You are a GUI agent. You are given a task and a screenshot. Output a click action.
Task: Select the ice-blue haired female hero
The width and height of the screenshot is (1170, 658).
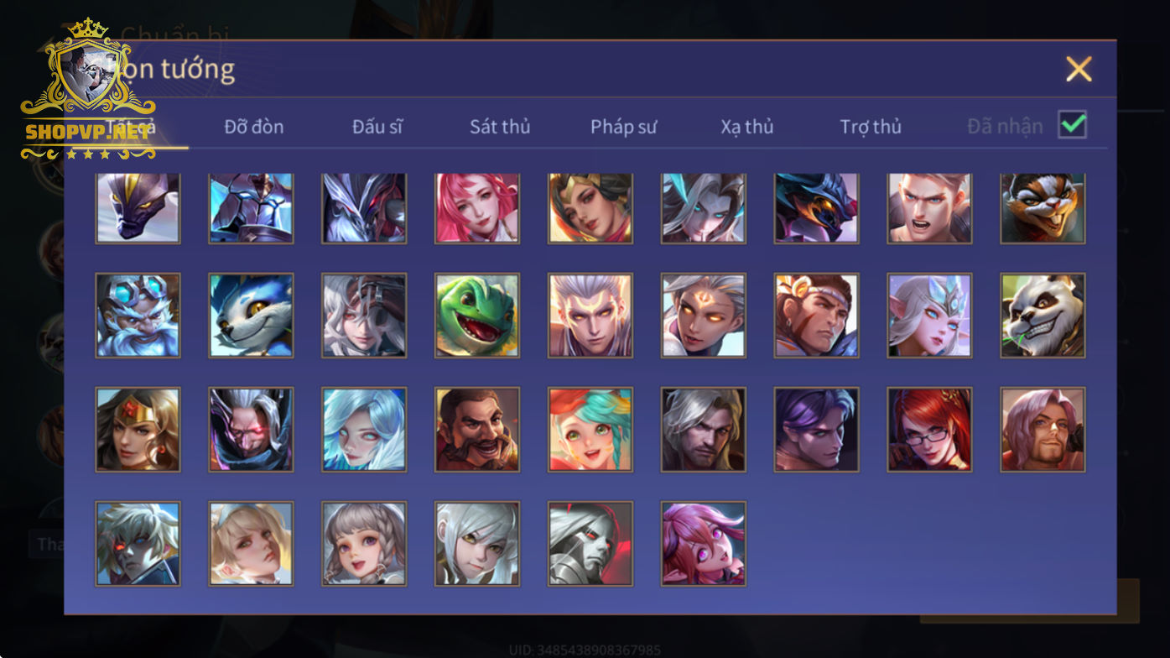click(x=364, y=429)
